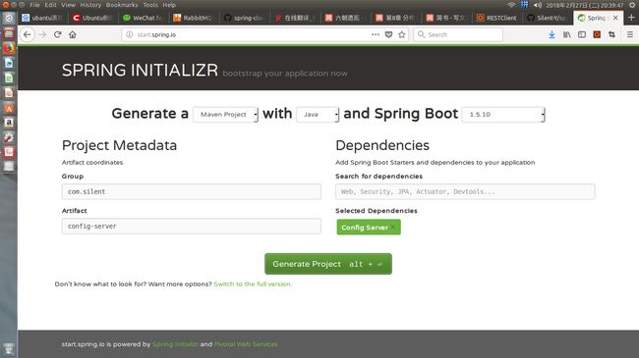This screenshot has height=358, width=639.
Task: Open the network indicator in top bar
Action: coord(511,5)
